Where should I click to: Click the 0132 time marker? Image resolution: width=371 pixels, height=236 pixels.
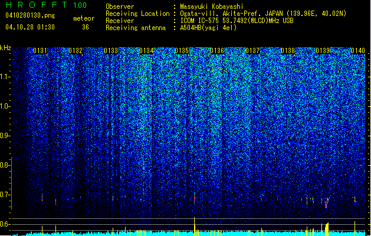(x=75, y=51)
